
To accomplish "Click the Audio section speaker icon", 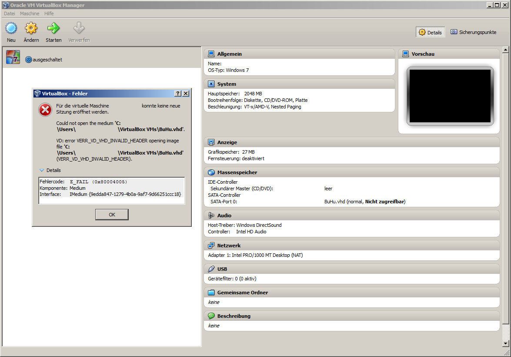I will coord(211,216).
